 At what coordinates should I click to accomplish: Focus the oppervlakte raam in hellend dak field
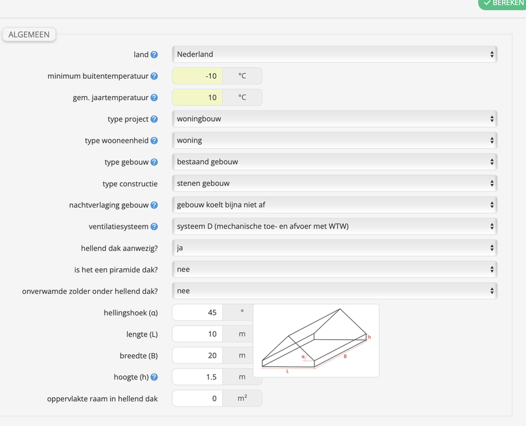pos(197,398)
